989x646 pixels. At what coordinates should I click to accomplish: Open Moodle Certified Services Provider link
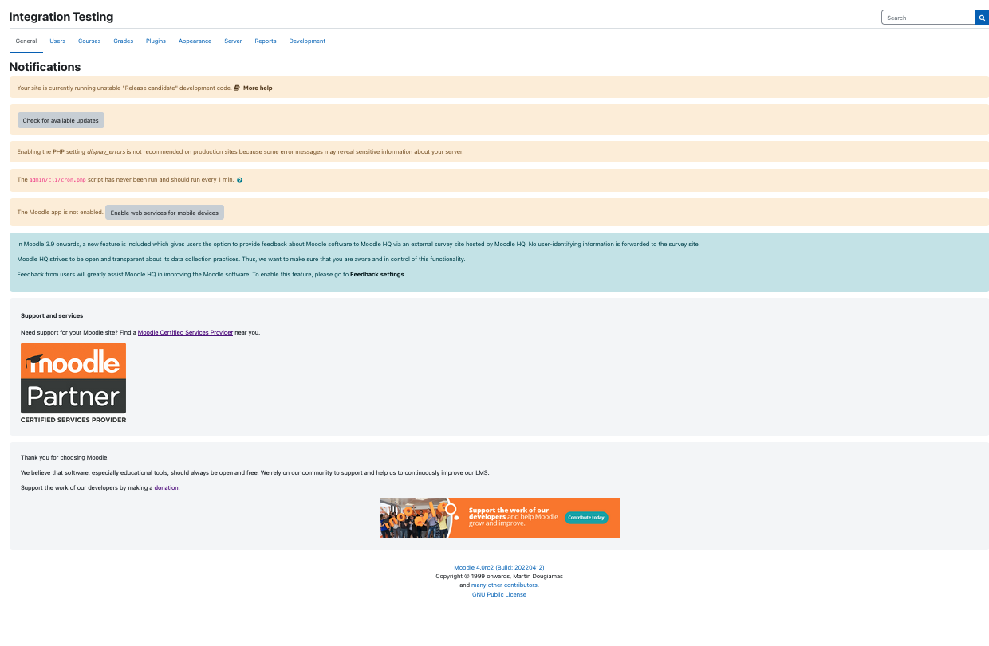(185, 332)
